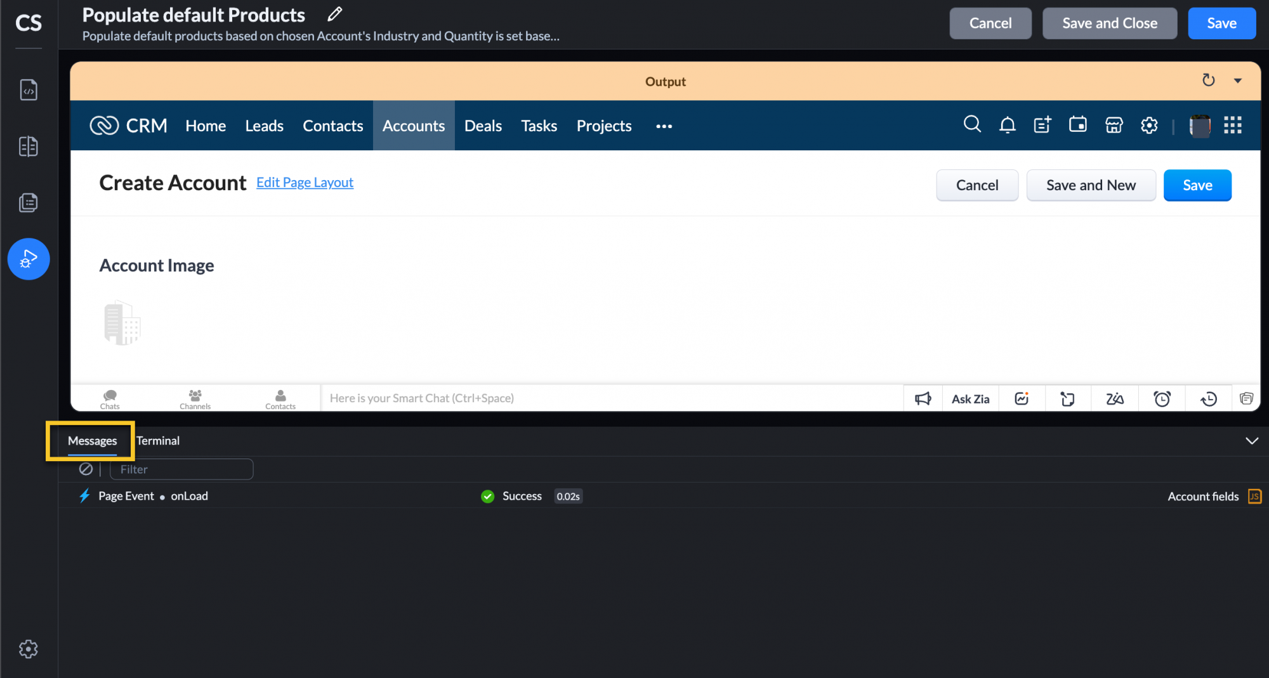Open the CRM search icon
This screenshot has height=678, width=1269.
pyautogui.click(x=972, y=124)
